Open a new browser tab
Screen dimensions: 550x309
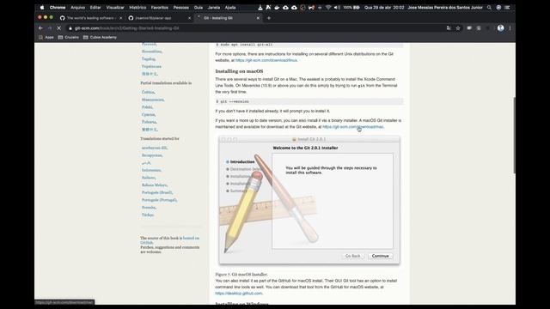click(269, 18)
